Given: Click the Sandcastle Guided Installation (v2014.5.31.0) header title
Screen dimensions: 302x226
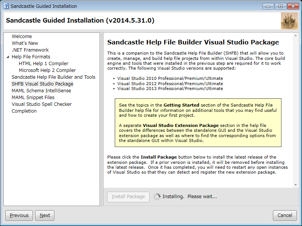Looking at the screenshot, I should click(x=80, y=21).
